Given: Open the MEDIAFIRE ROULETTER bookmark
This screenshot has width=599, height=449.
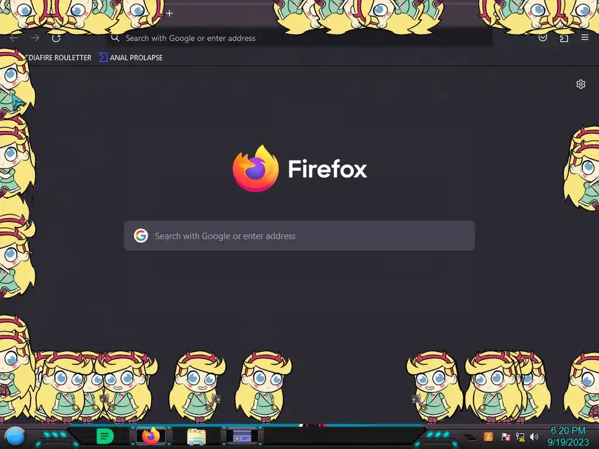Looking at the screenshot, I should [58, 58].
